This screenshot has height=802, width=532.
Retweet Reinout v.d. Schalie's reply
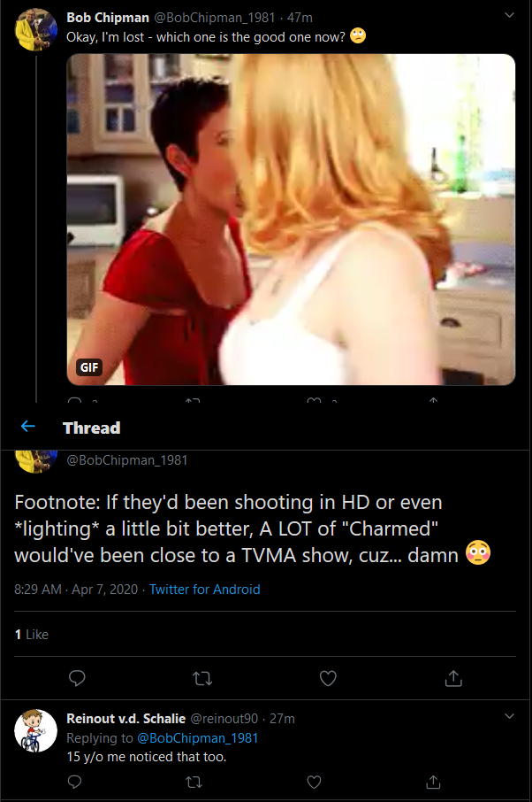pyautogui.click(x=194, y=782)
